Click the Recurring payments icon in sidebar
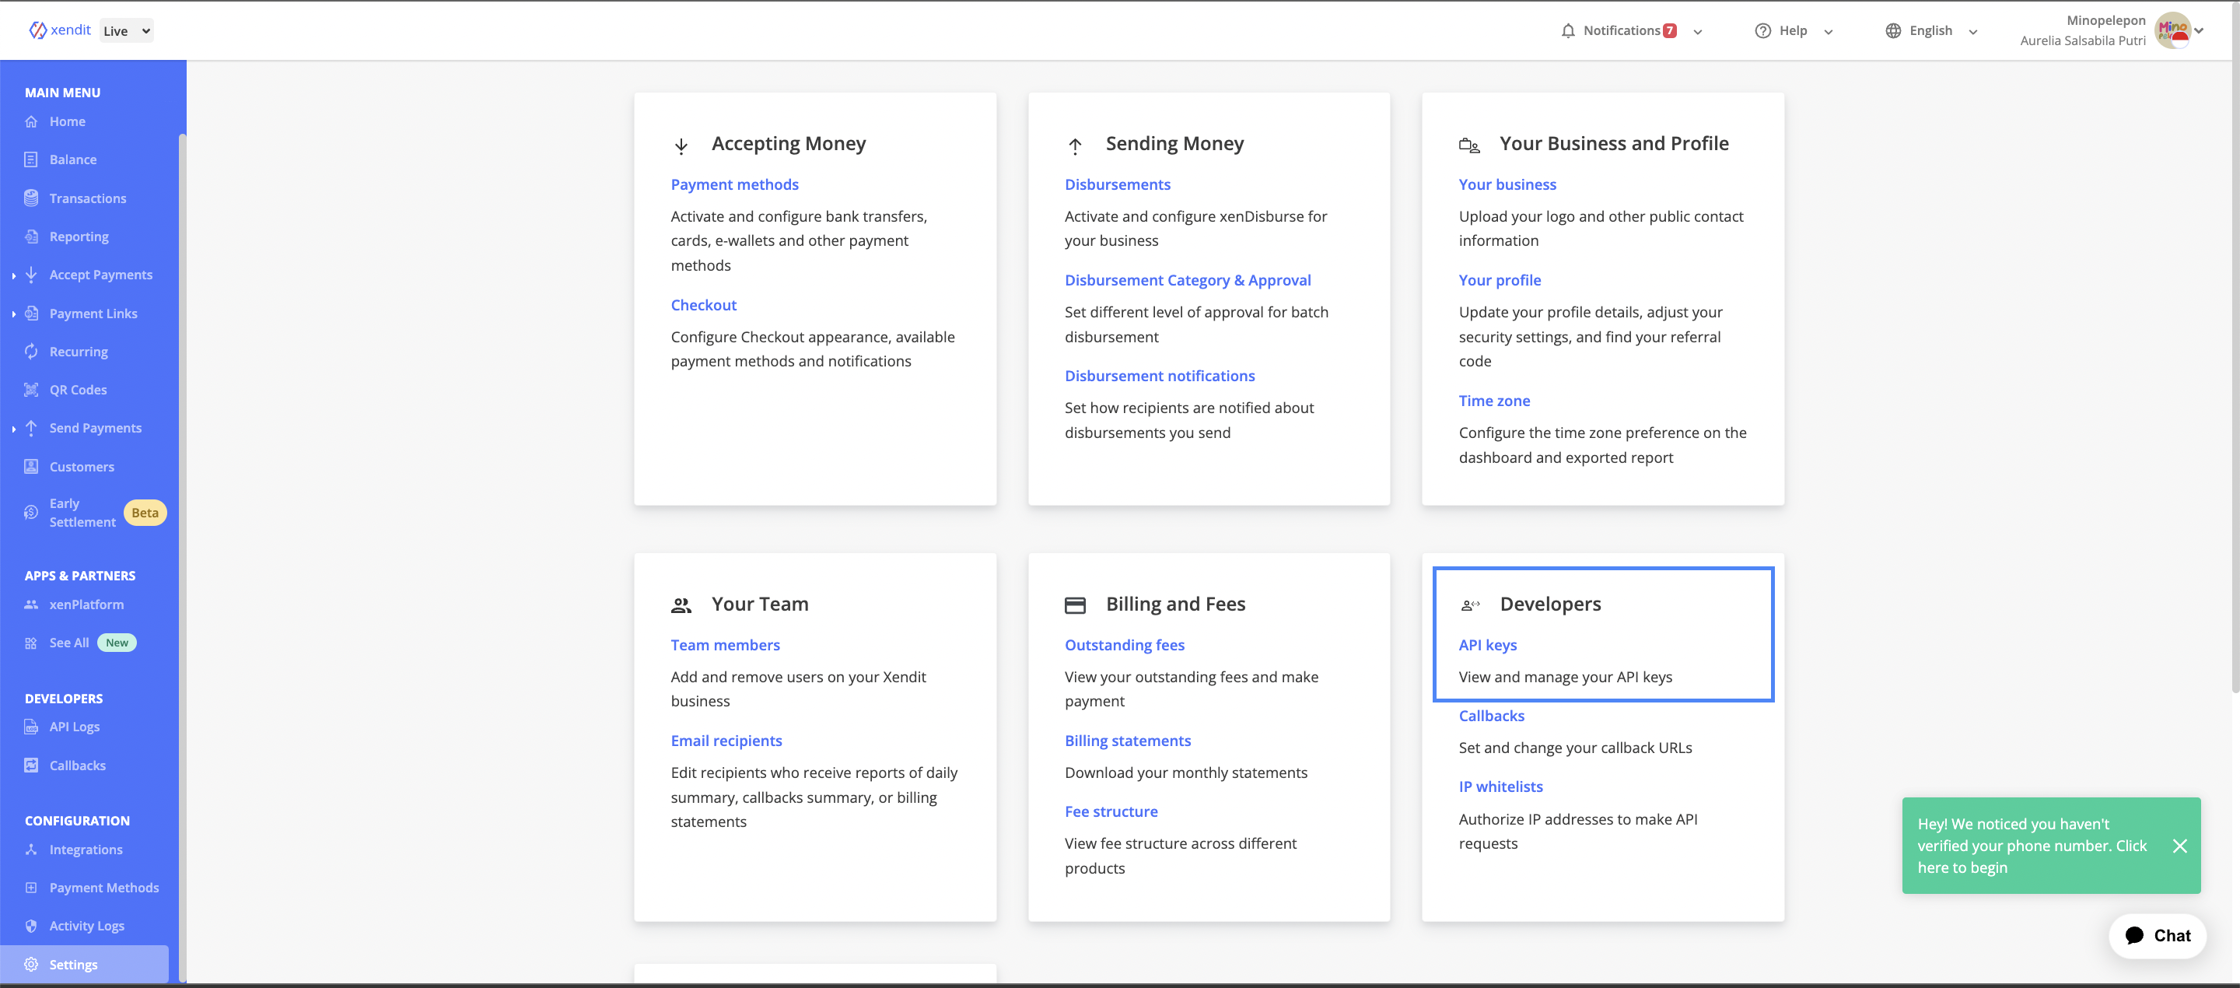Screen dimensions: 2240x988 [x=31, y=350]
